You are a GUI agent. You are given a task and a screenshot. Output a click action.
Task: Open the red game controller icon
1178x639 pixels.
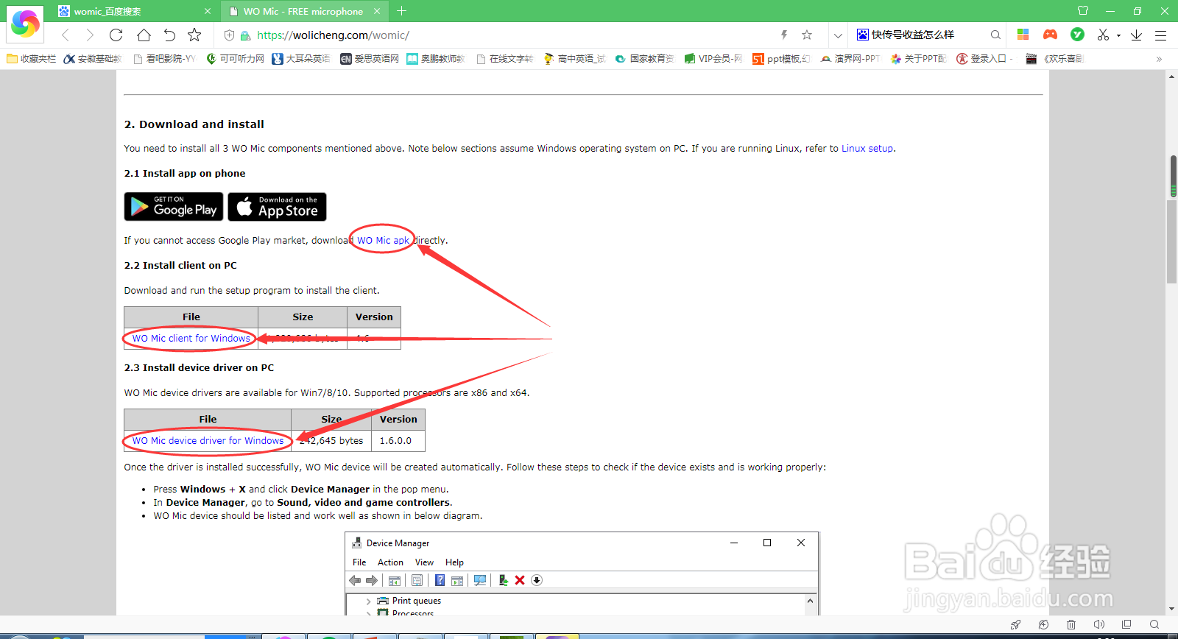tap(1051, 35)
